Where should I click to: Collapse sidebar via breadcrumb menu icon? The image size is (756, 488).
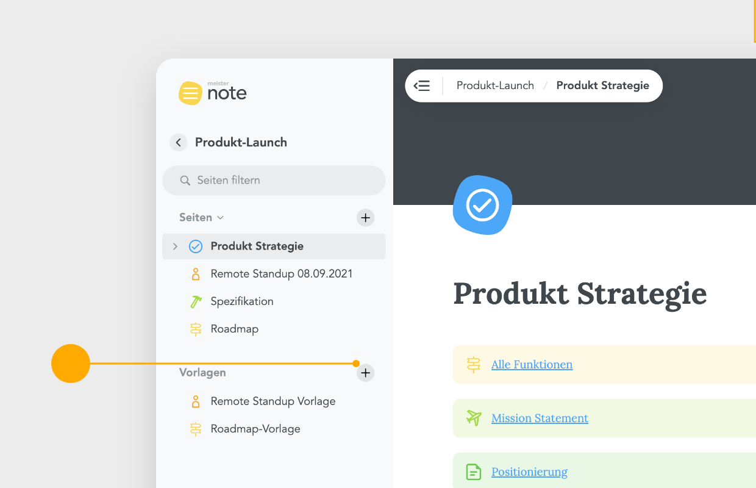422,86
